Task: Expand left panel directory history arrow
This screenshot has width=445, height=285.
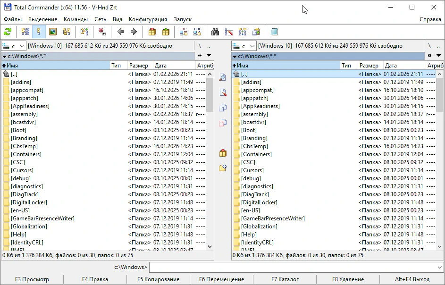Action: point(208,56)
